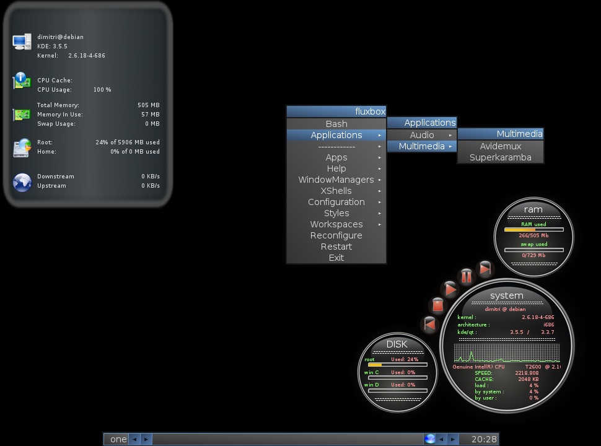Click the Total Memory '505 MB' value

149,105
